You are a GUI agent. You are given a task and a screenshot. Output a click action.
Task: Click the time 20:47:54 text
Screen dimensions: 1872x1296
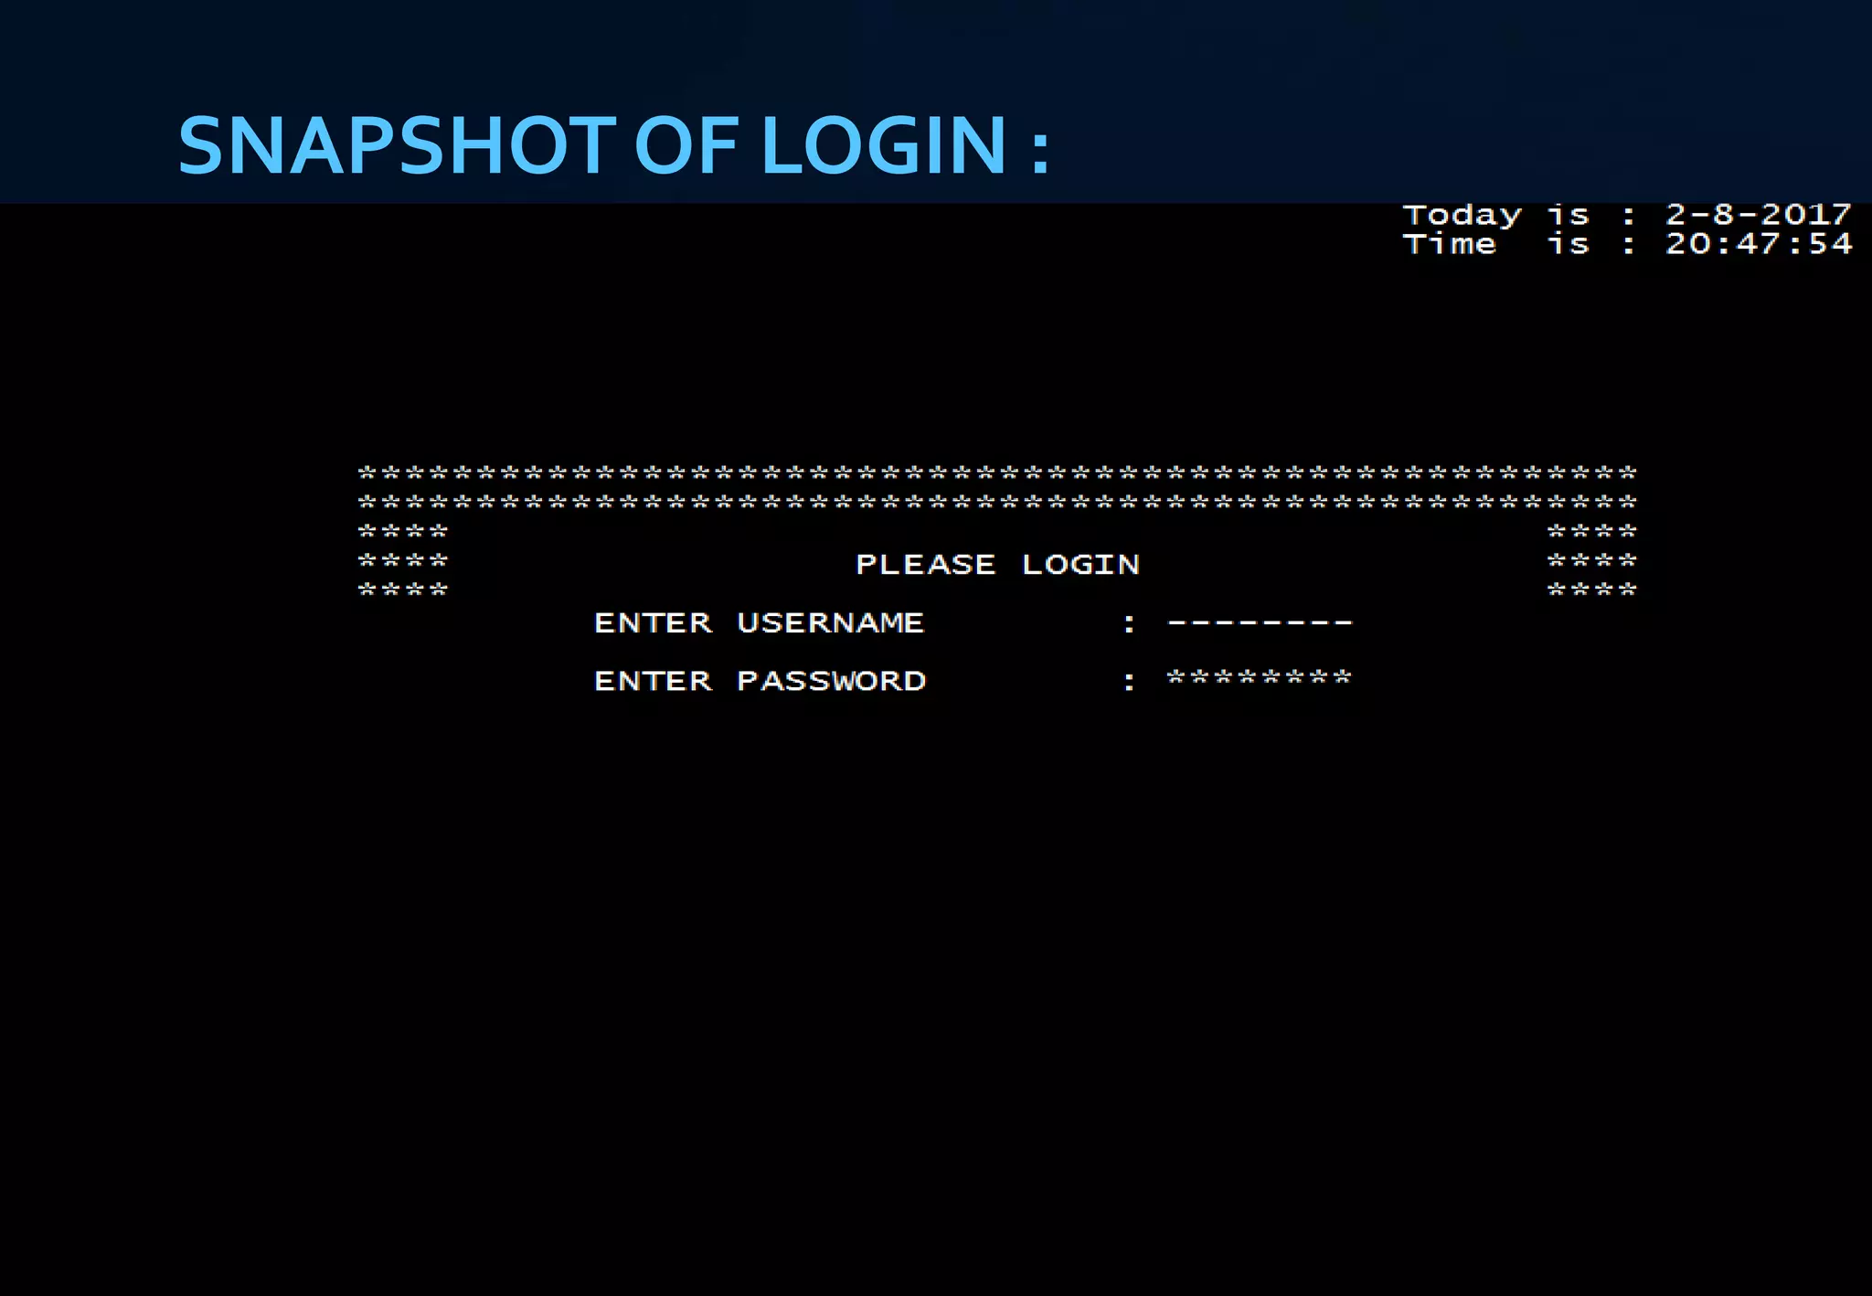click(1758, 244)
